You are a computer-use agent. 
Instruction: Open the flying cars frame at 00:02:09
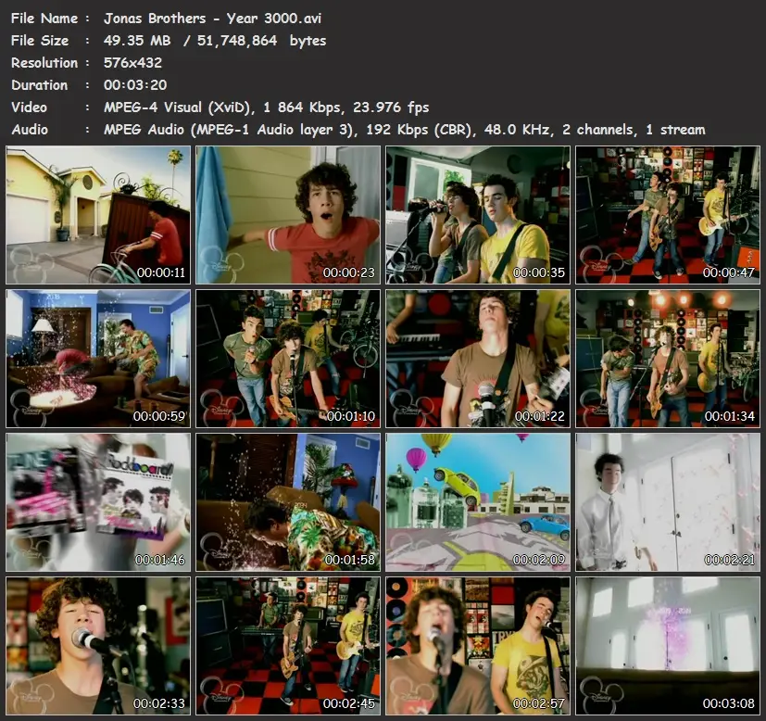click(x=478, y=502)
